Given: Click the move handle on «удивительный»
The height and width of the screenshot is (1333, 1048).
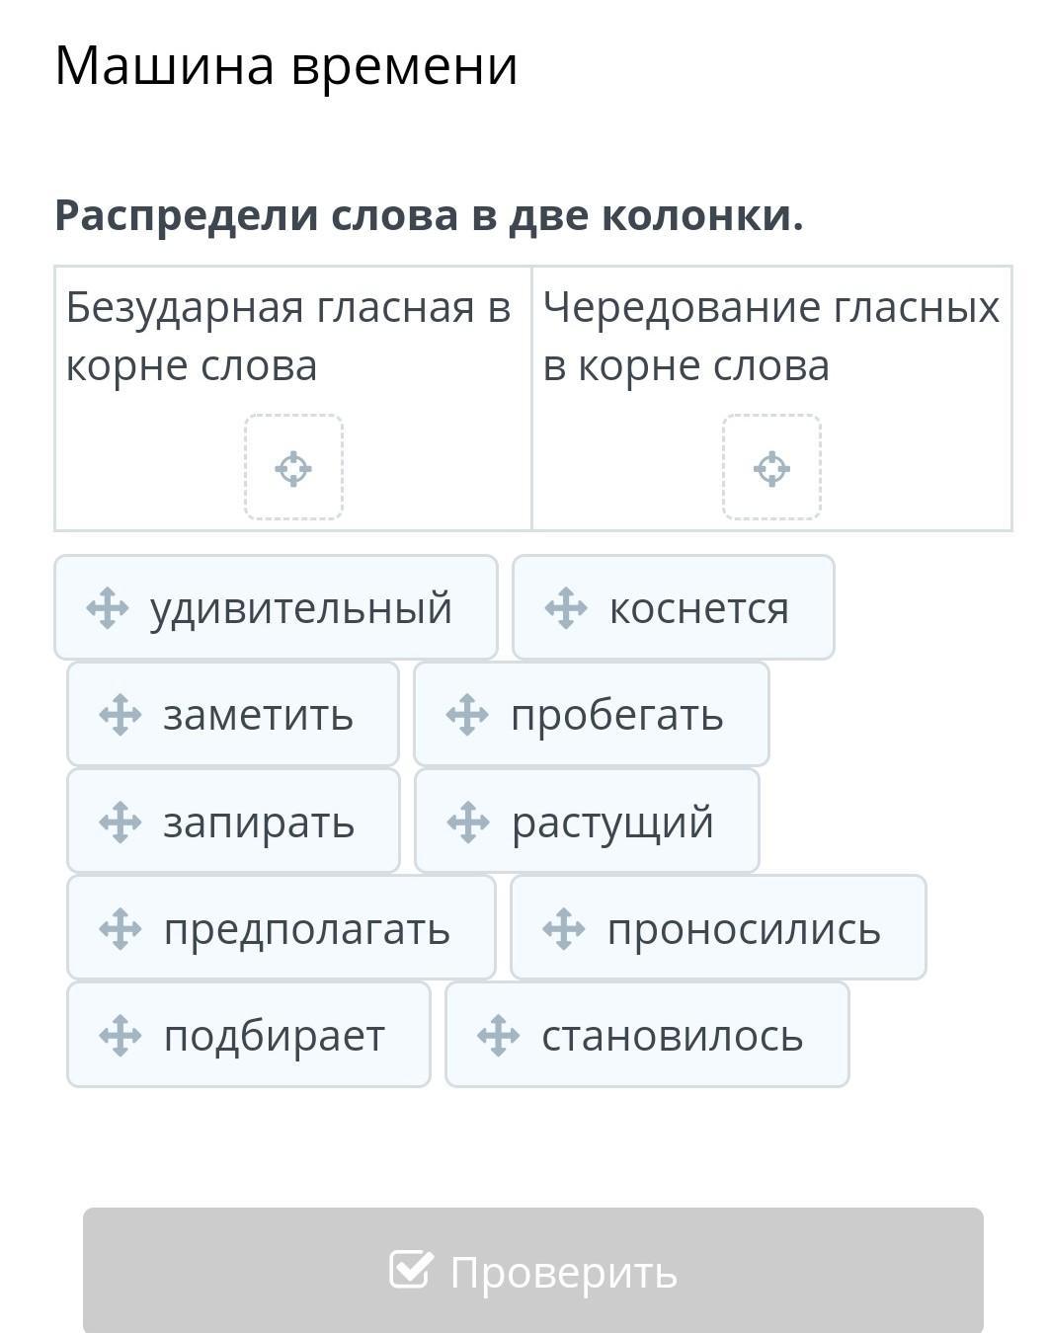Looking at the screenshot, I should pos(107,608).
